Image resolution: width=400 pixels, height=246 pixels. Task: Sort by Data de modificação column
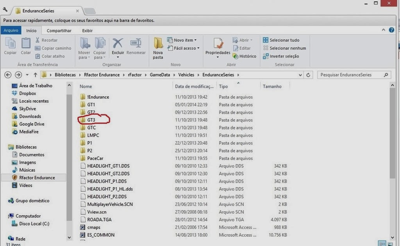pyautogui.click(x=194, y=86)
